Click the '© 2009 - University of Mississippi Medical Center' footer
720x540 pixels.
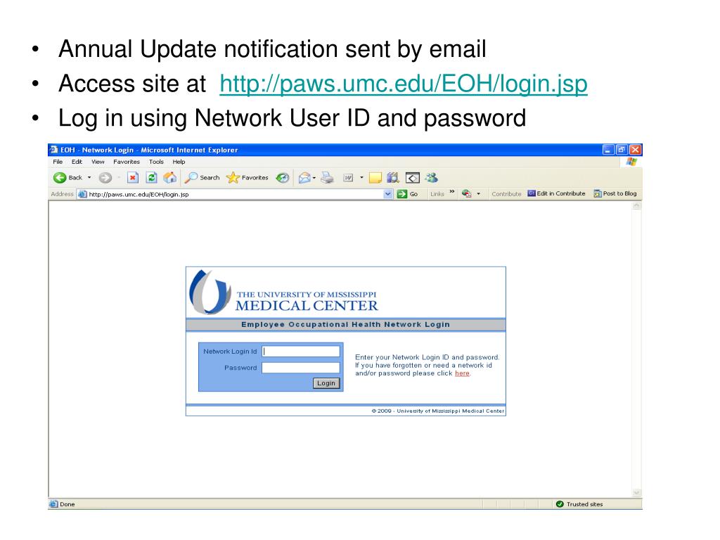[x=437, y=411]
